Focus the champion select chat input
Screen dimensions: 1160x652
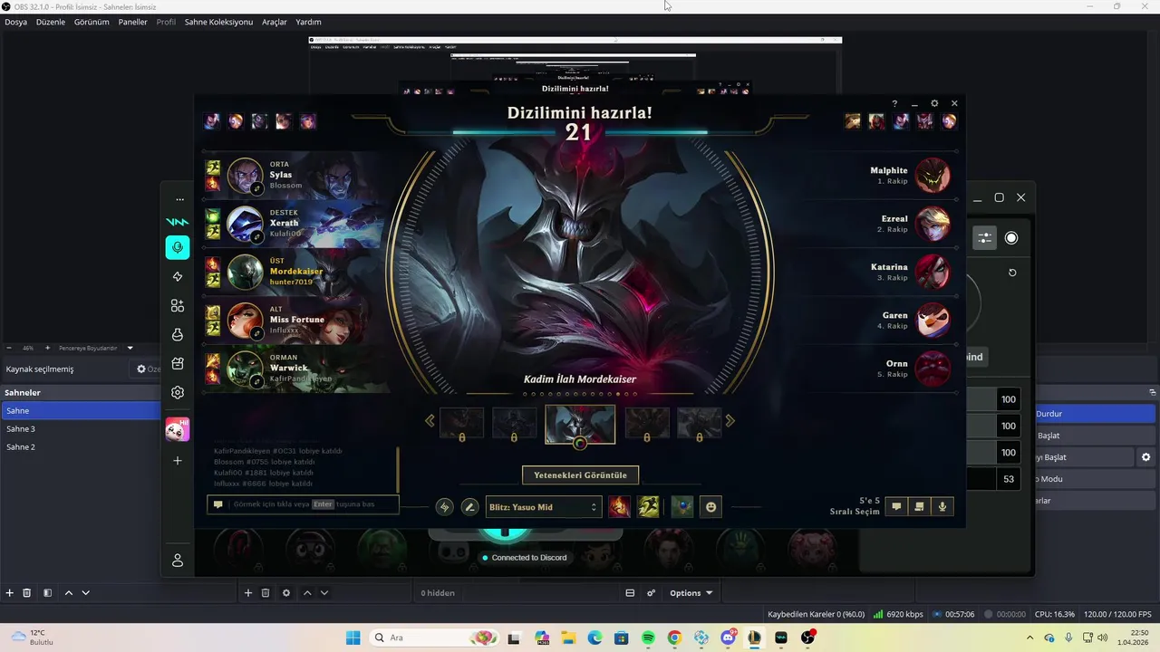pyautogui.click(x=303, y=504)
